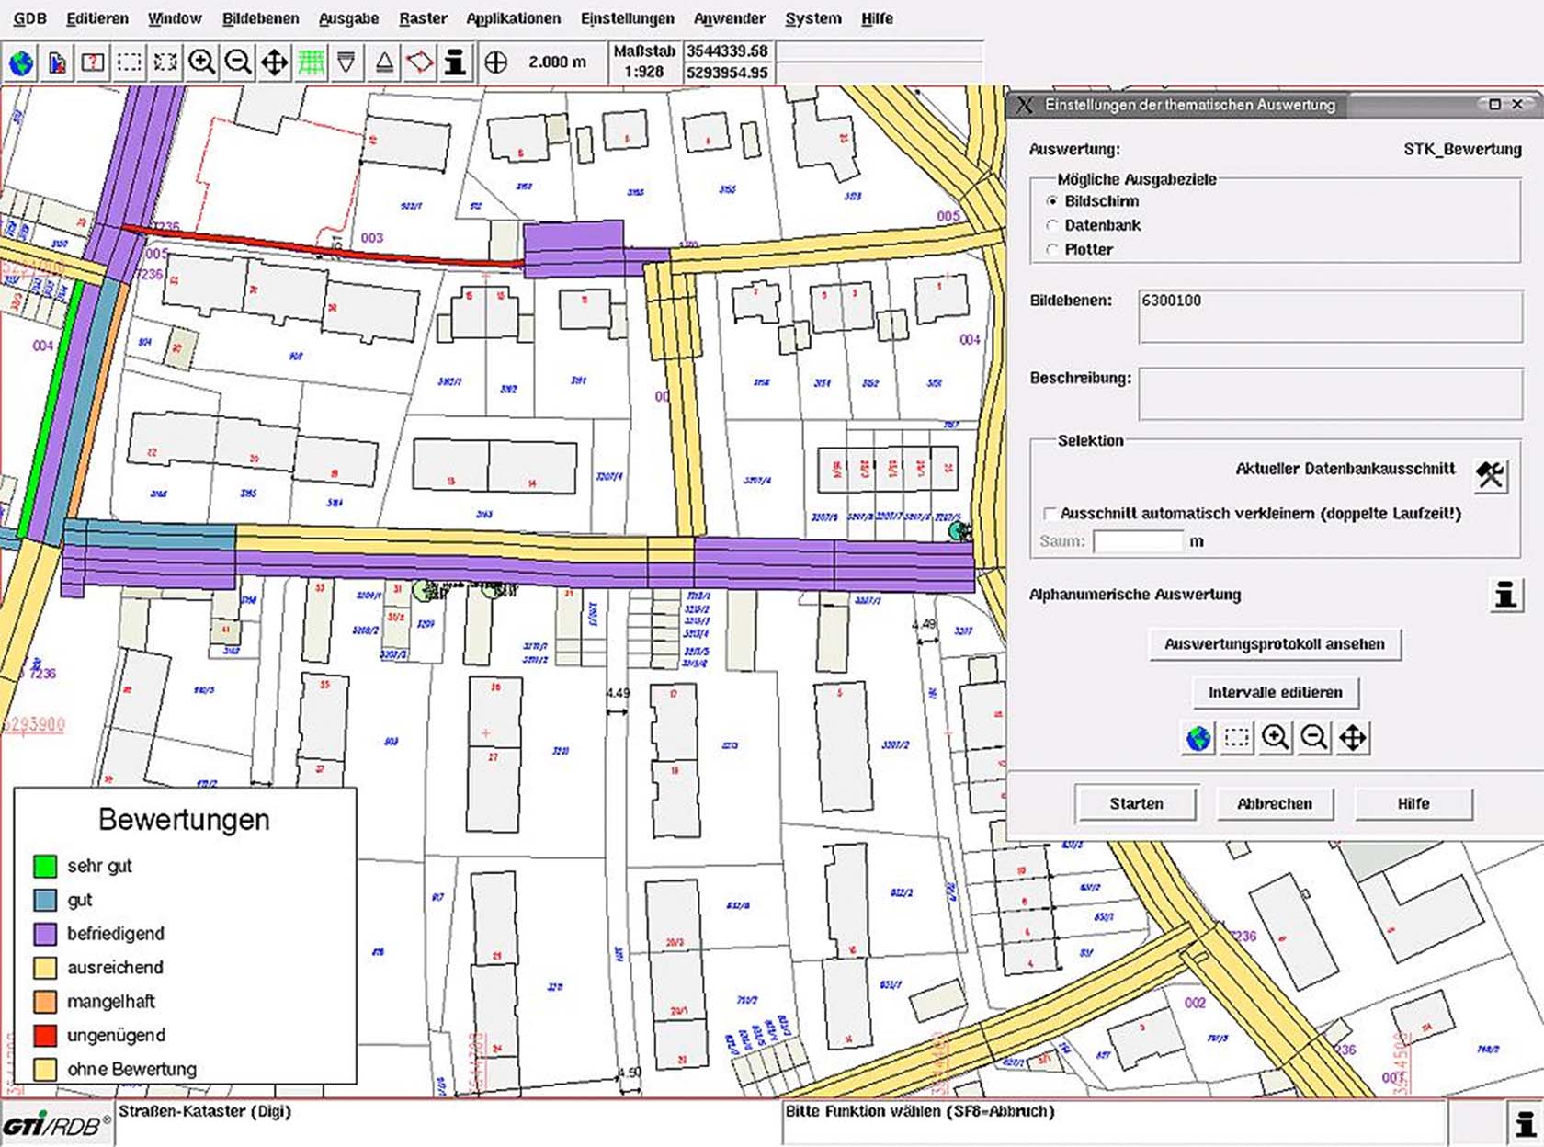1544x1147 pixels.
Task: Open the GDB menu
Action: coord(33,17)
